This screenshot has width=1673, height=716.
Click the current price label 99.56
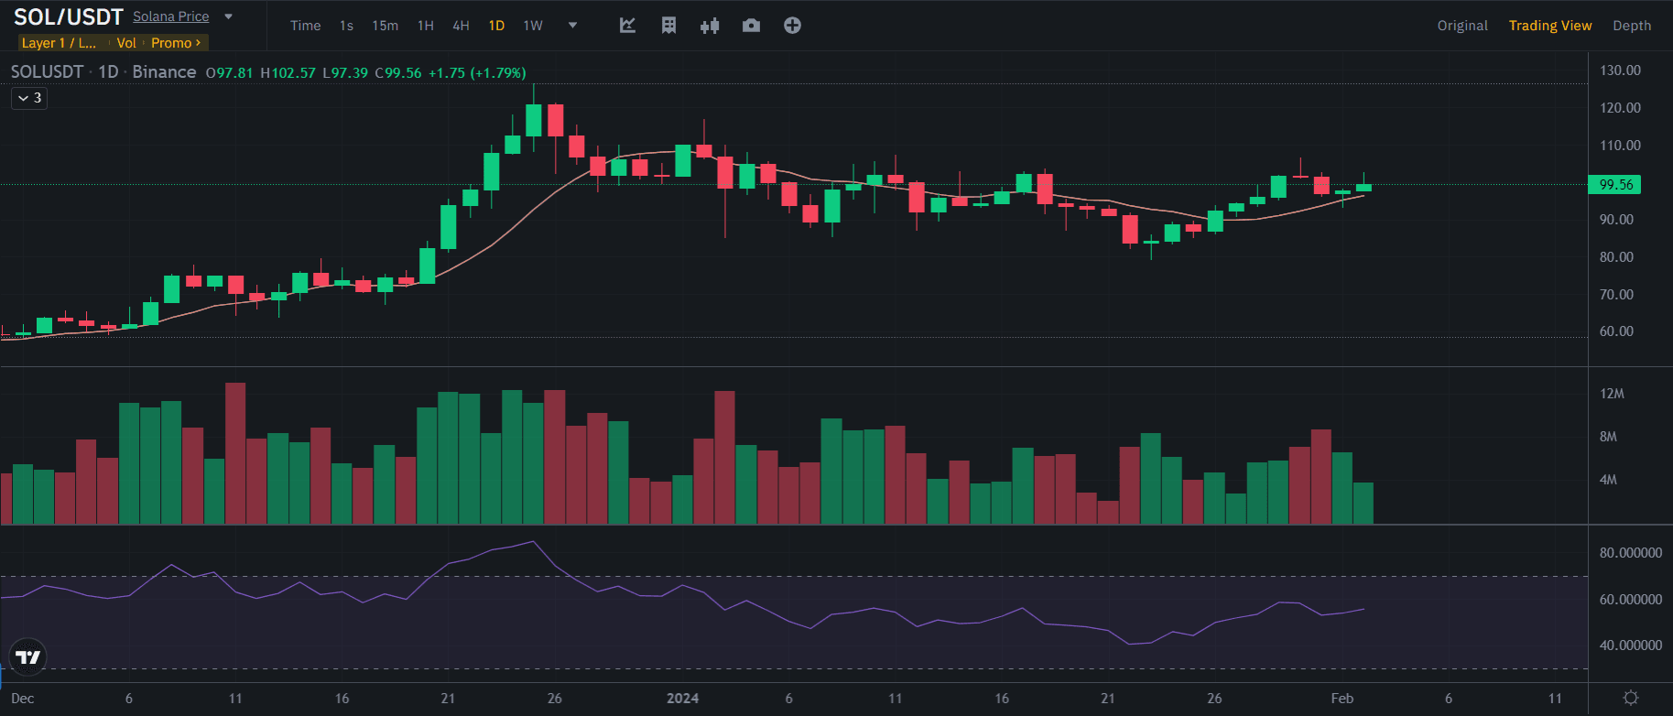point(1615,185)
